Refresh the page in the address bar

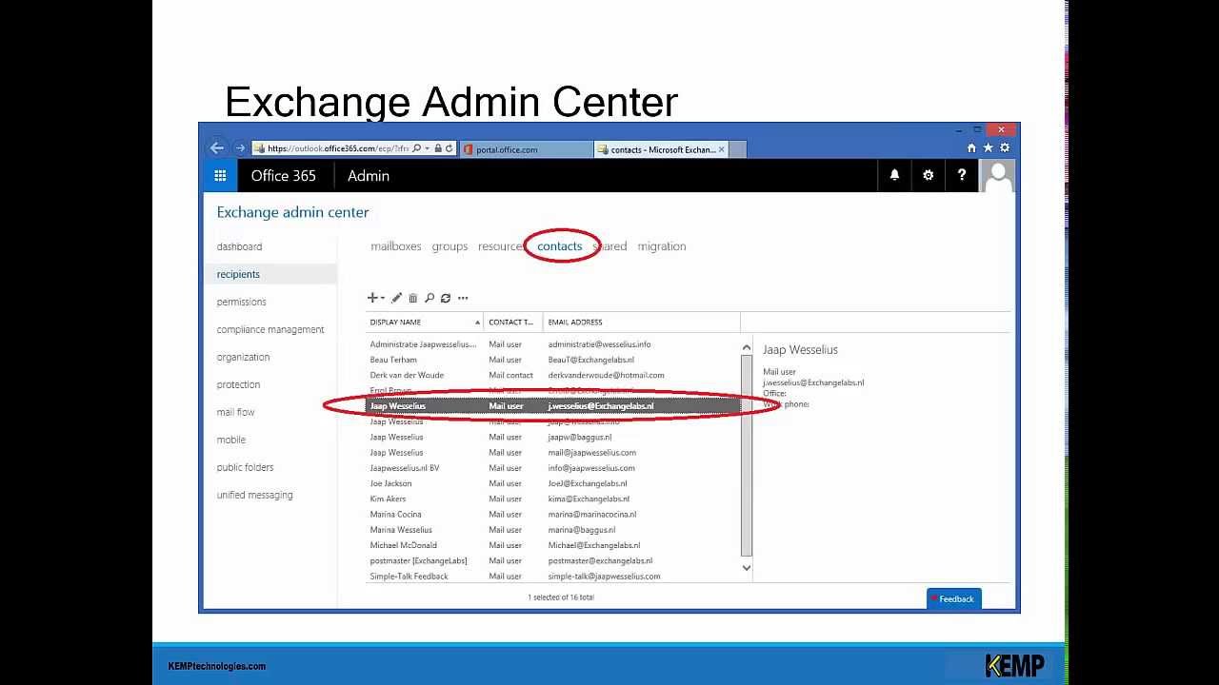click(450, 149)
